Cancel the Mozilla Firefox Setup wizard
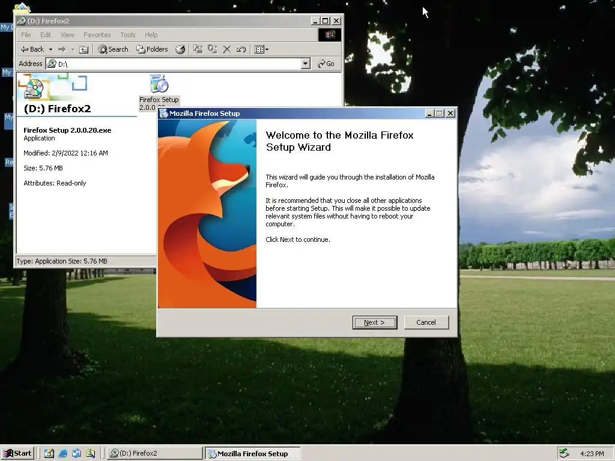 (x=426, y=322)
